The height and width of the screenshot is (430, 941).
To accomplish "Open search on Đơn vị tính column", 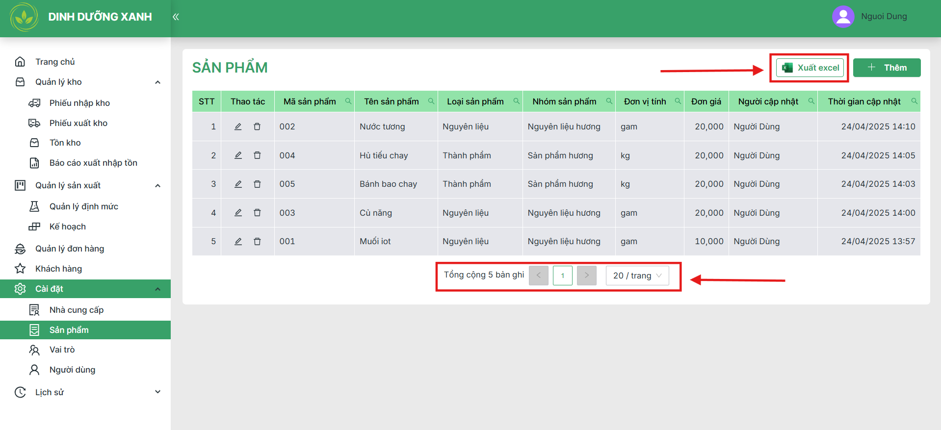I will point(678,101).
